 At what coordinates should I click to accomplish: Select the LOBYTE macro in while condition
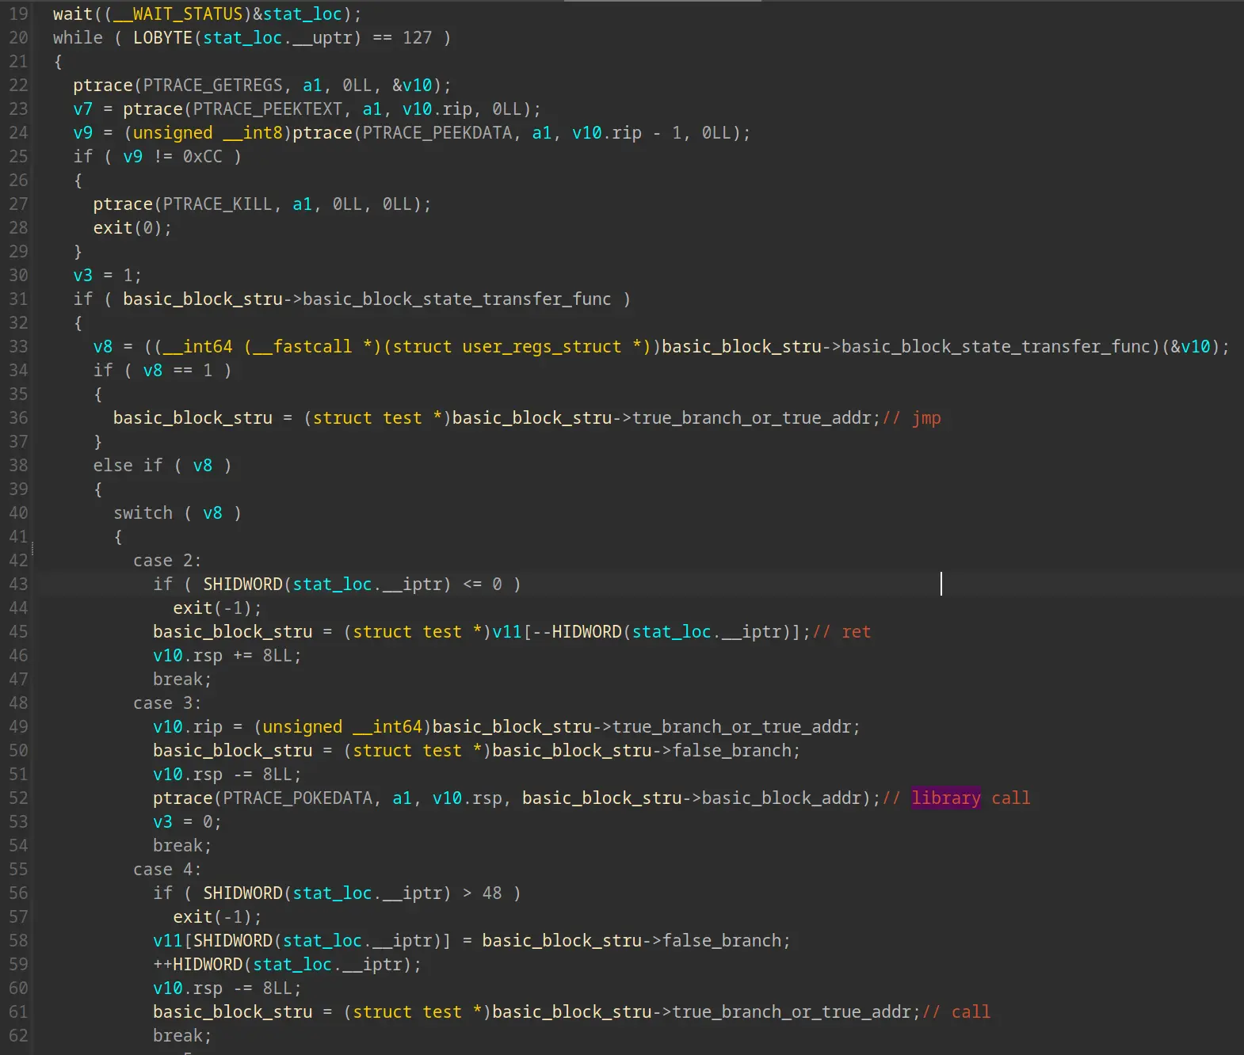pyautogui.click(x=162, y=38)
